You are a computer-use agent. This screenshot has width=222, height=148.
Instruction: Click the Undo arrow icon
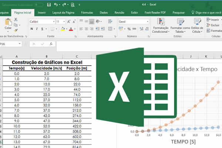tap(56, 5)
